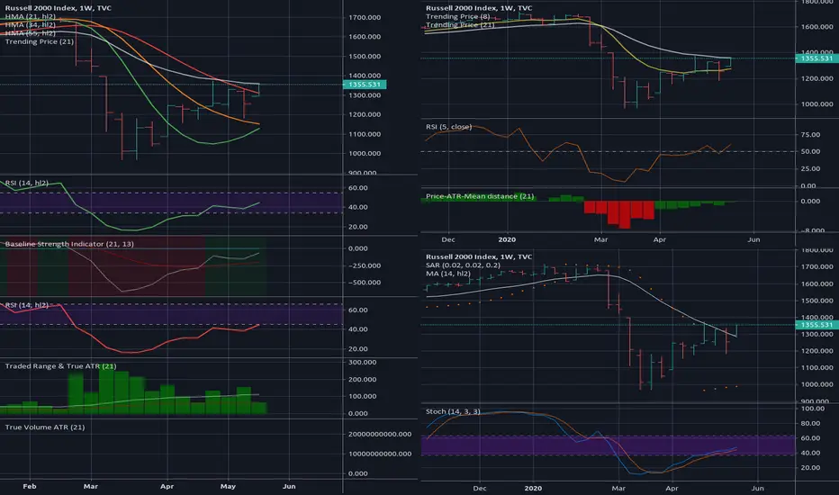Screen dimensions: 839x495
Task: Click the Price-ATR-Mean distance (21) label
Action: coord(480,196)
